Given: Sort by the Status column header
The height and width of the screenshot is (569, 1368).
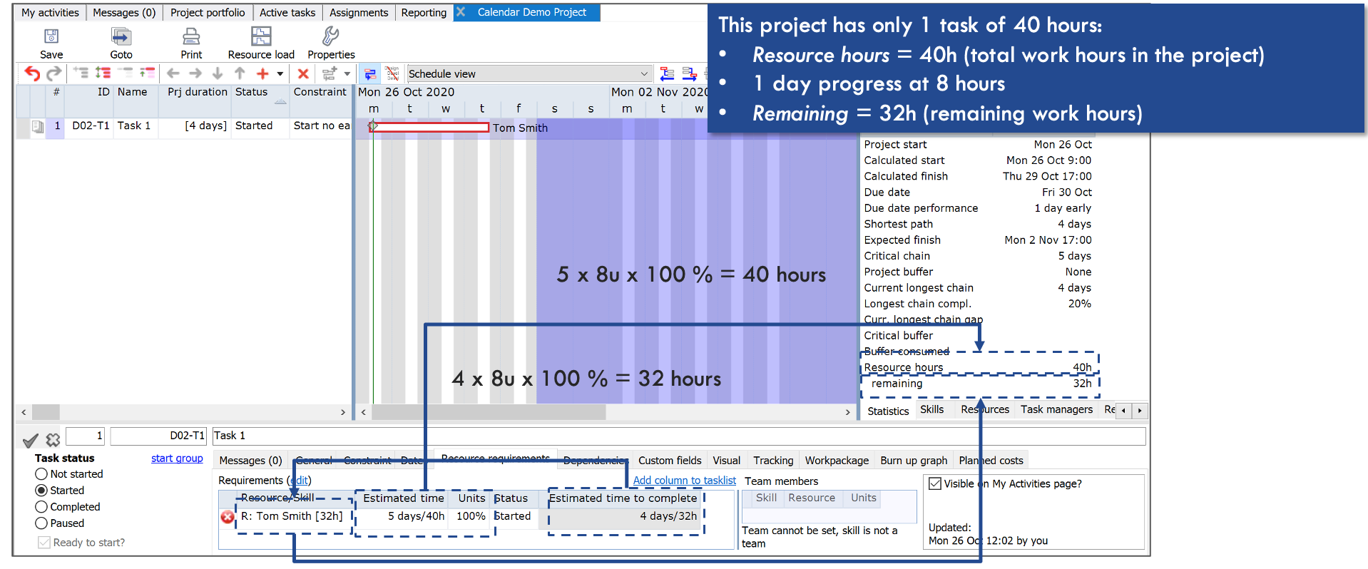Looking at the screenshot, I should [x=260, y=101].
